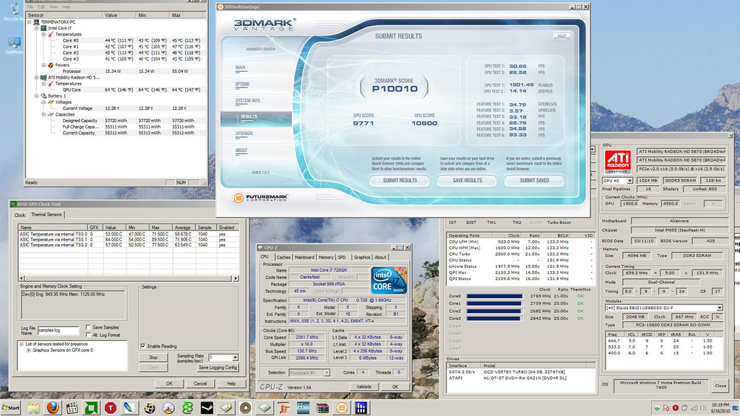Click the Core3 usage bar

pyautogui.click(x=494, y=318)
